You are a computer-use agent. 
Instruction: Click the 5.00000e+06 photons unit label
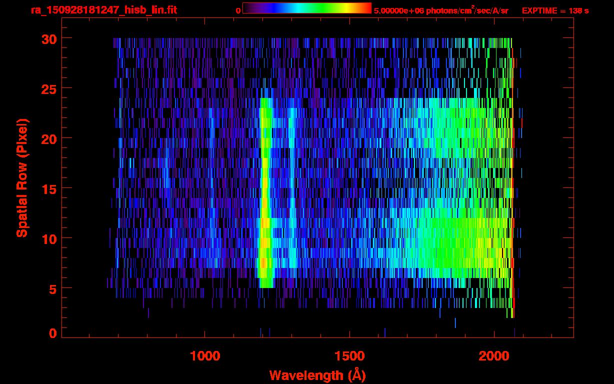(441, 10)
